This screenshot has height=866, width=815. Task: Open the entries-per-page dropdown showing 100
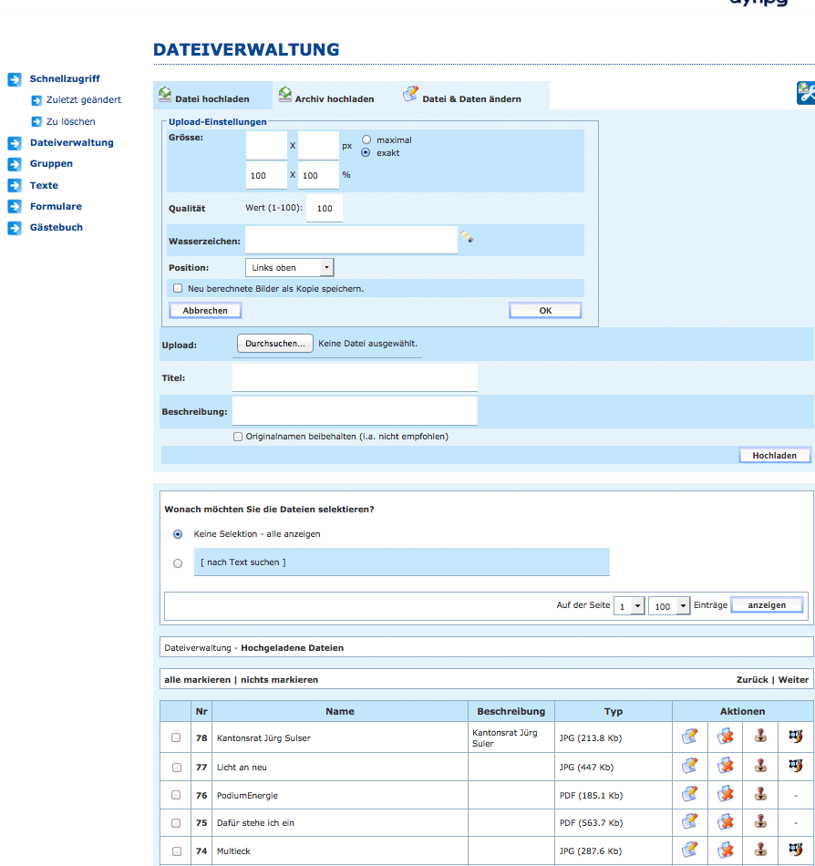669,606
